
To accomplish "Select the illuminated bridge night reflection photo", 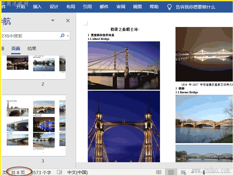I will (x=204, y=54).
